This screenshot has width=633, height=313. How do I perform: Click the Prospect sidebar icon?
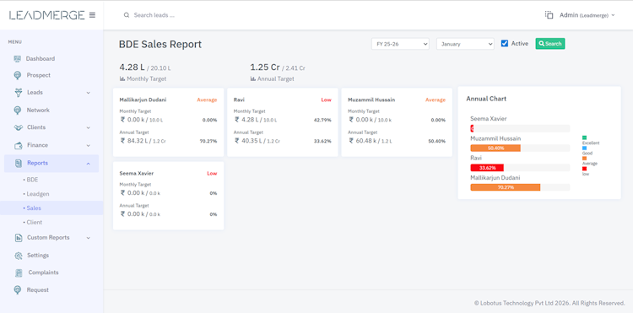click(x=18, y=75)
